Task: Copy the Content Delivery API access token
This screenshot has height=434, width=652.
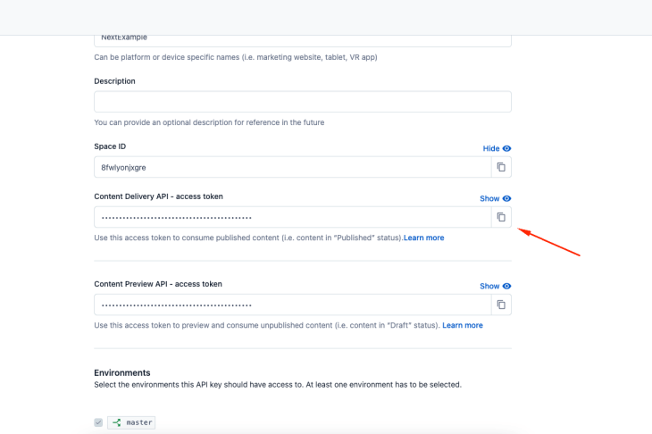Action: pos(501,217)
